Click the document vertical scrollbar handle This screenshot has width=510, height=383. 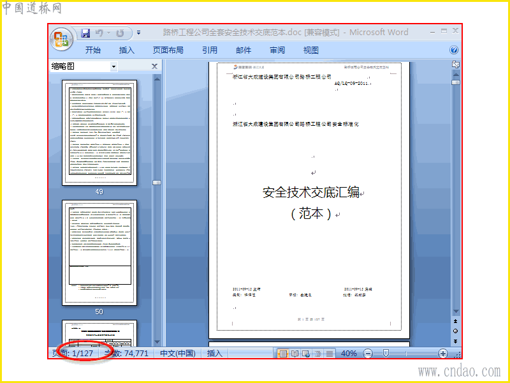point(456,83)
